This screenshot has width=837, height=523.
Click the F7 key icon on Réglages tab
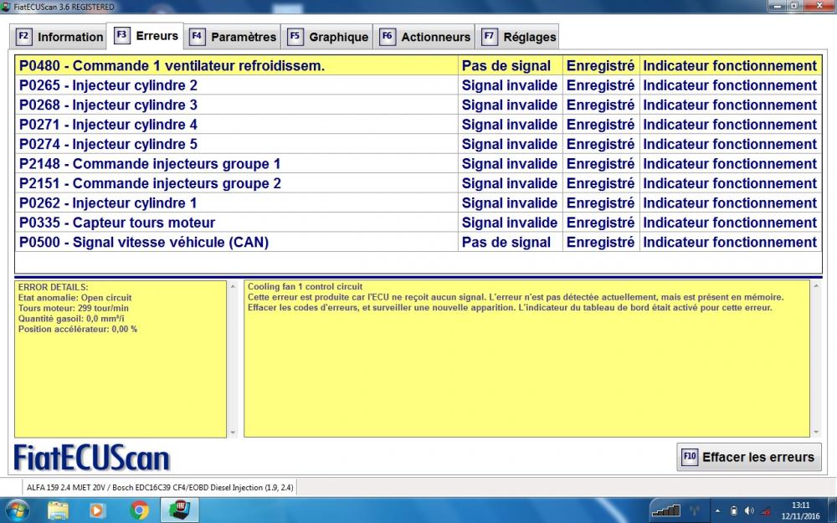coord(489,36)
